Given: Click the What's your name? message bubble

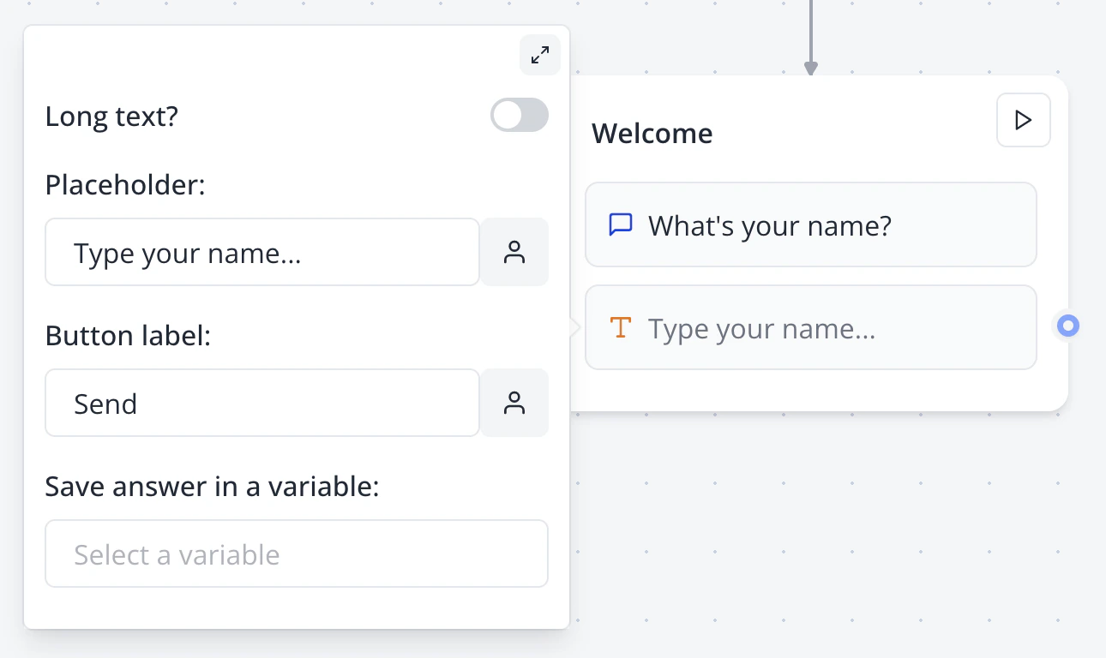Looking at the screenshot, I should pos(811,224).
